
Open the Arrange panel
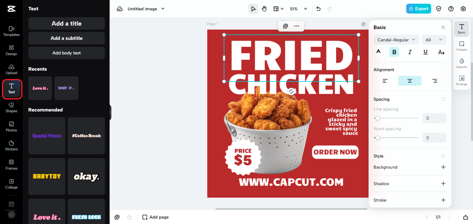462,81
